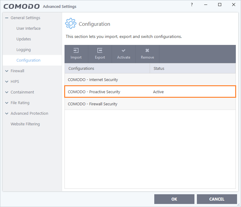Expand the Firewall section

[x=7, y=71]
